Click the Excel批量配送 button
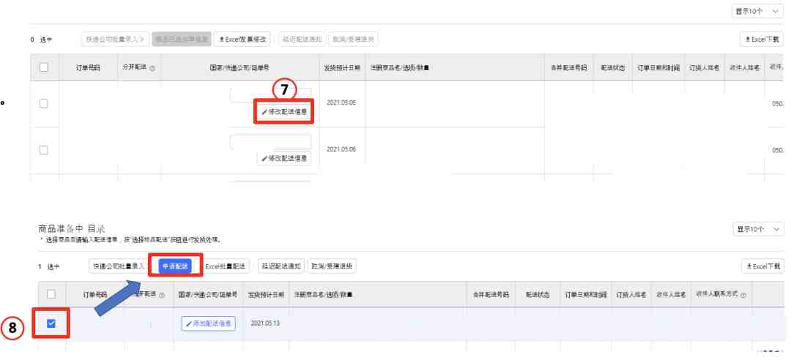Screen dimensions: 791x360 [225, 266]
